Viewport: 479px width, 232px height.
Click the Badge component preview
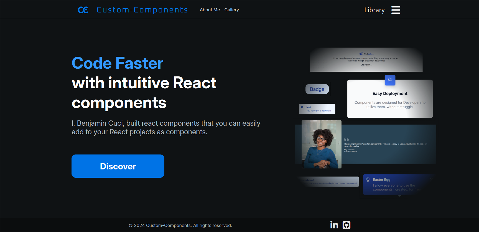pyautogui.click(x=317, y=89)
